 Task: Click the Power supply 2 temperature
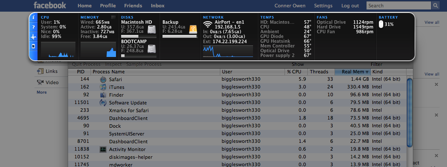tap(308, 55)
